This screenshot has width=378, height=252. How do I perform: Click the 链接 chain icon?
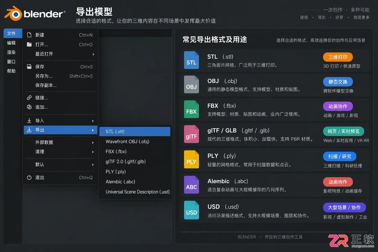pyautogui.click(x=29, y=98)
